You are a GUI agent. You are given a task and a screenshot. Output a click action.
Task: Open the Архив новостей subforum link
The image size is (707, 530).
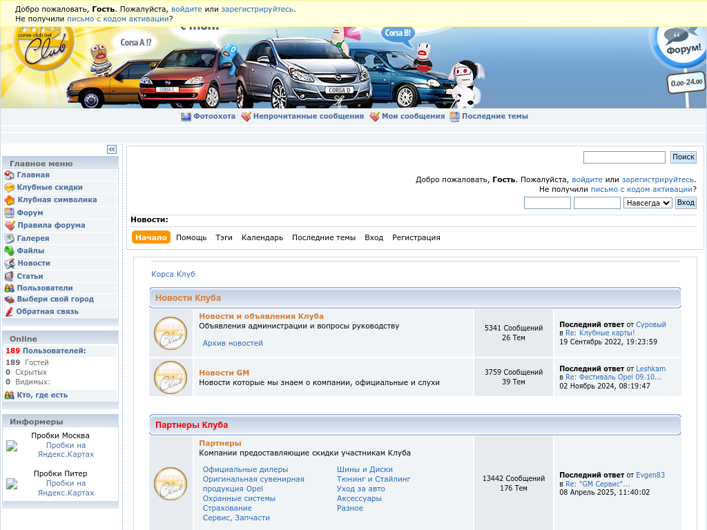233,343
